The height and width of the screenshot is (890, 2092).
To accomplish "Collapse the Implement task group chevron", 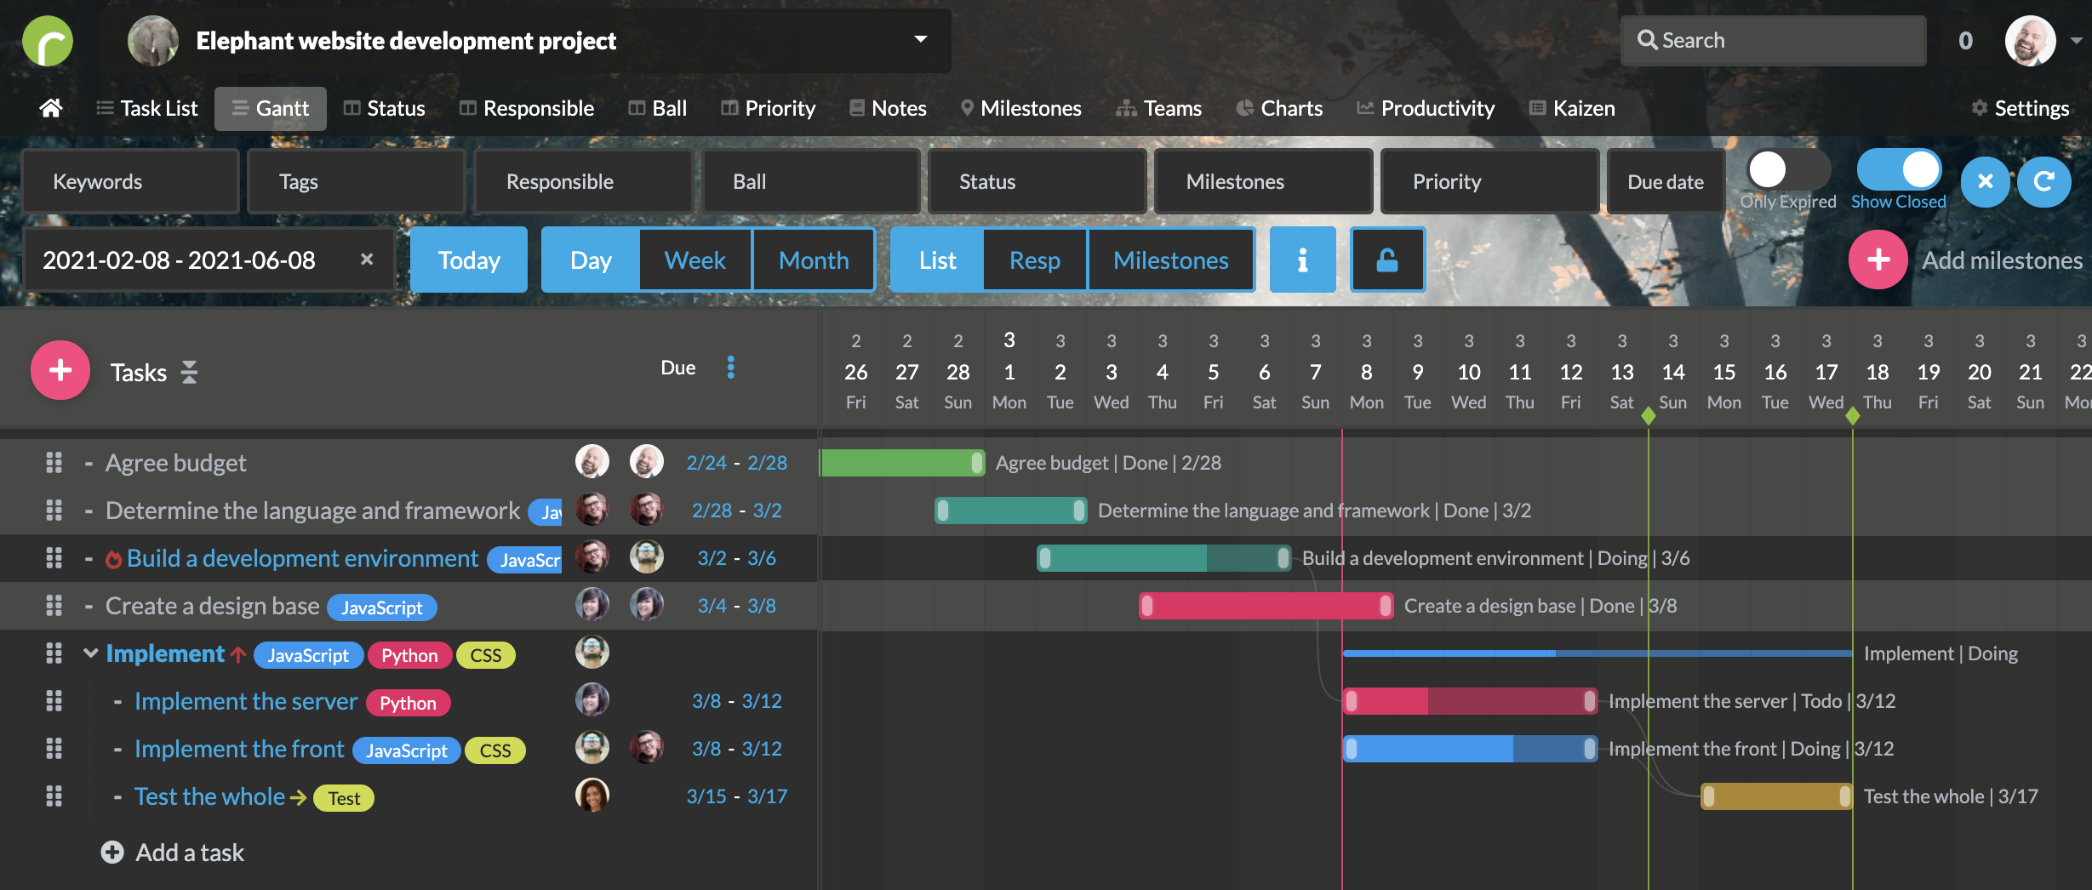I will (x=90, y=653).
